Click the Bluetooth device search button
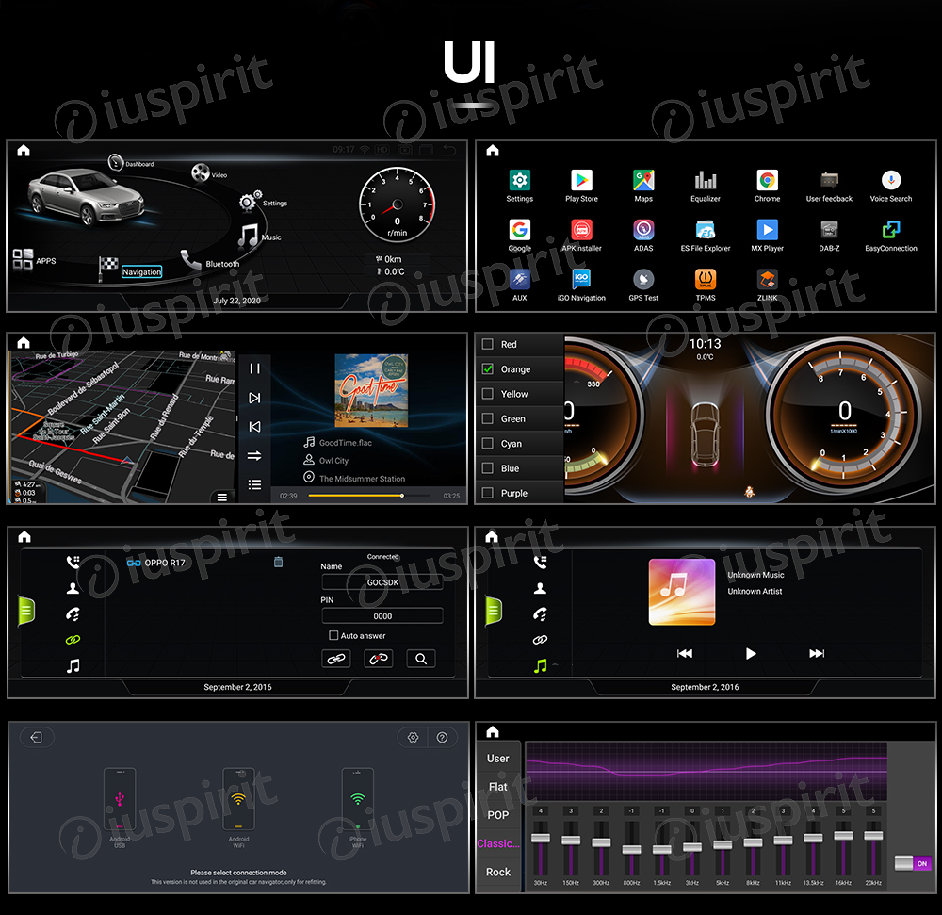Screen dimensions: 942x915 [421, 660]
